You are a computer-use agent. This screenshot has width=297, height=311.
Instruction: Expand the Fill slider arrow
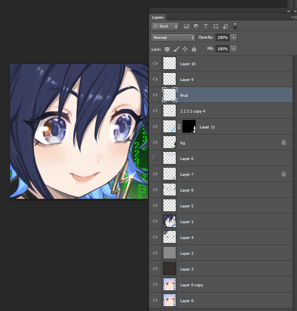pyautogui.click(x=234, y=49)
